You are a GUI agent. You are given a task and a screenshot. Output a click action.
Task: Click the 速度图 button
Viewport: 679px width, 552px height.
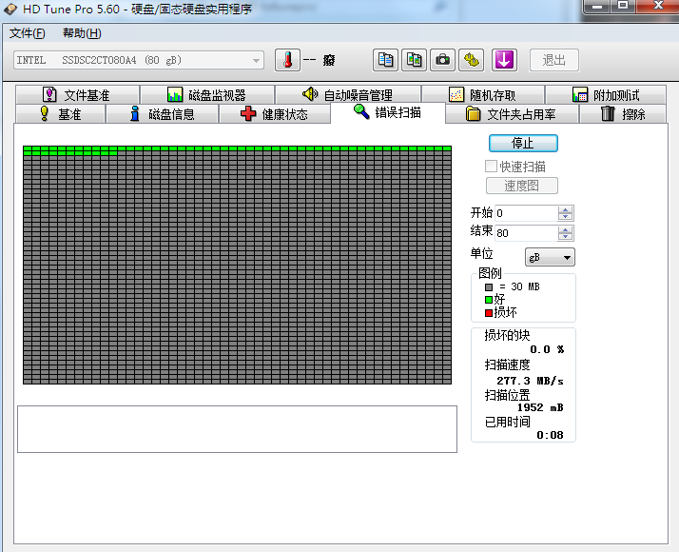pyautogui.click(x=522, y=186)
